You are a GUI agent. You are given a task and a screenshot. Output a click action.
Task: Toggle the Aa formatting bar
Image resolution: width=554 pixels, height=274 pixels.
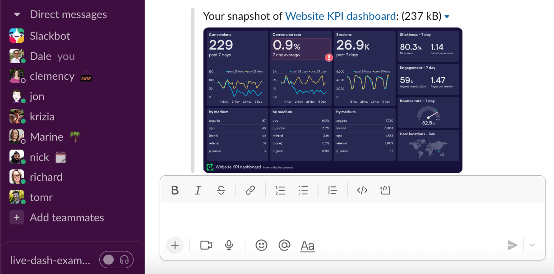307,245
